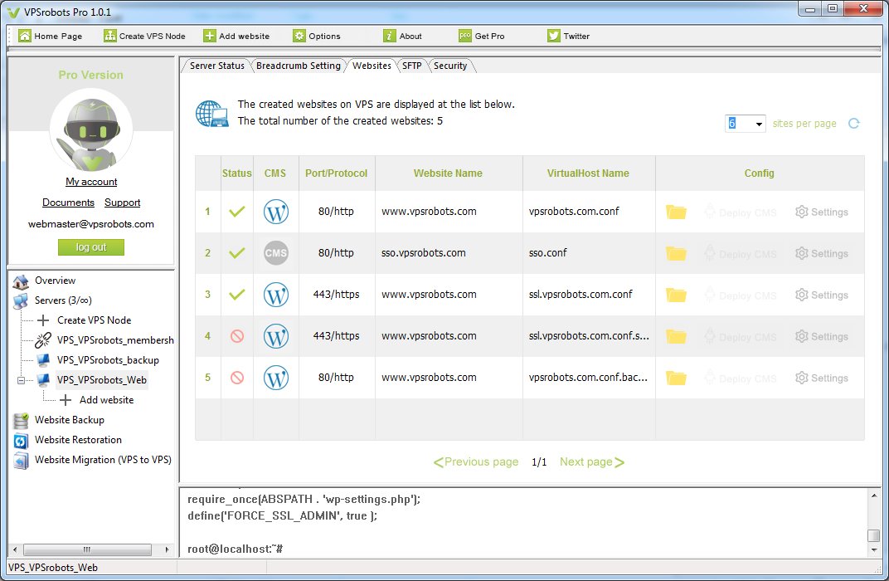This screenshot has width=889, height=581.
Task: Open Settings for row 1 vpsrobots.com.conf
Action: pos(822,212)
